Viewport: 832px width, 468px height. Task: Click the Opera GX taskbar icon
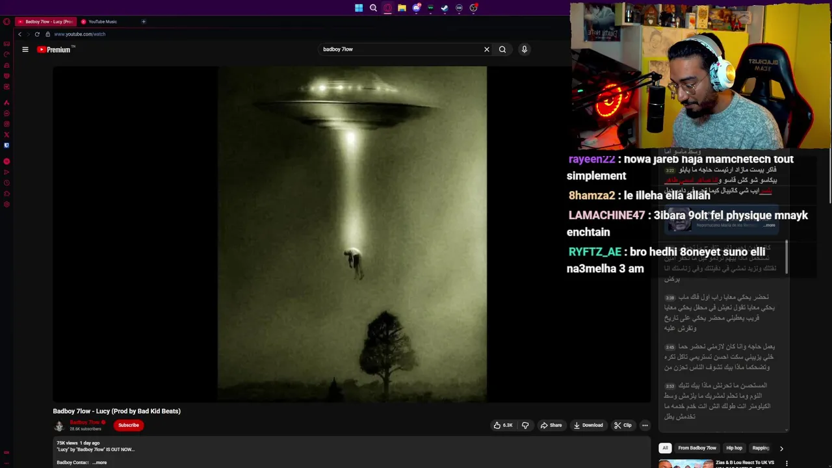point(387,8)
